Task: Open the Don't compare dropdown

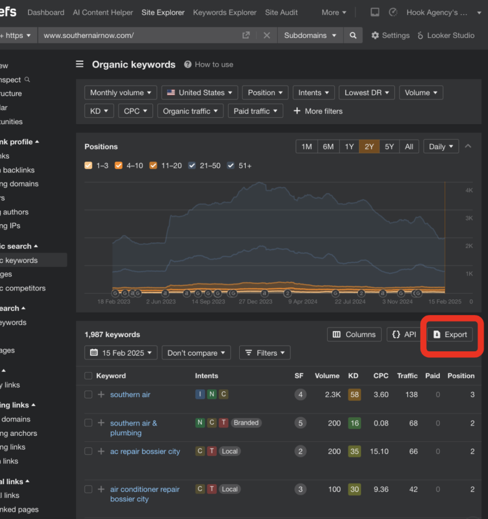Action: pyautogui.click(x=196, y=353)
